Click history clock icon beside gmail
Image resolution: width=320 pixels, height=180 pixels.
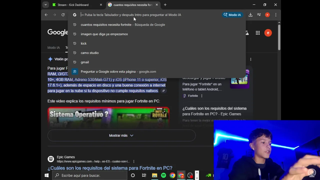(74, 62)
